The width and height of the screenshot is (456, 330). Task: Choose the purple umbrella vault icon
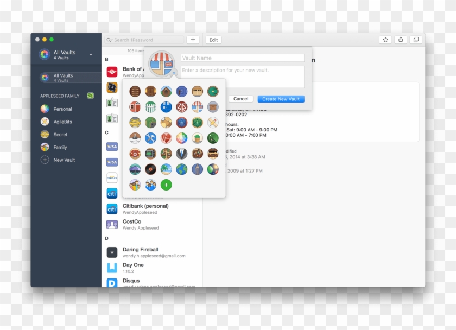tap(135, 169)
